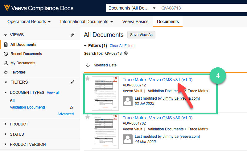Edit filters with the FILTERS pencil icon

[x=72, y=82]
